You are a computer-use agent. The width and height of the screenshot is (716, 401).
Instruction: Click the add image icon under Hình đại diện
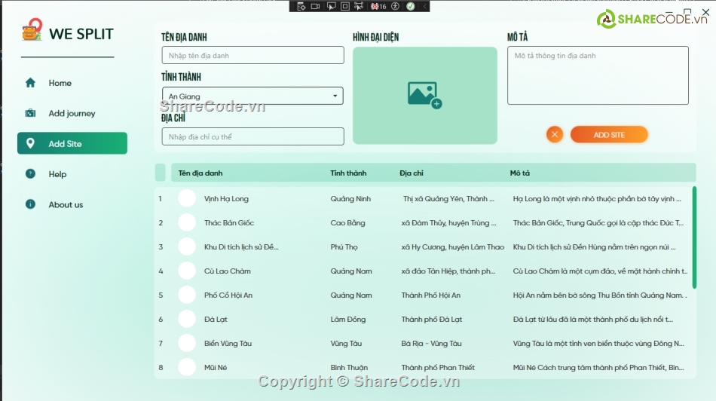pyautogui.click(x=424, y=94)
